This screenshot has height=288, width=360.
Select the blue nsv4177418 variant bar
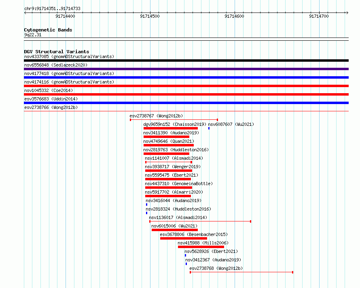point(186,77)
